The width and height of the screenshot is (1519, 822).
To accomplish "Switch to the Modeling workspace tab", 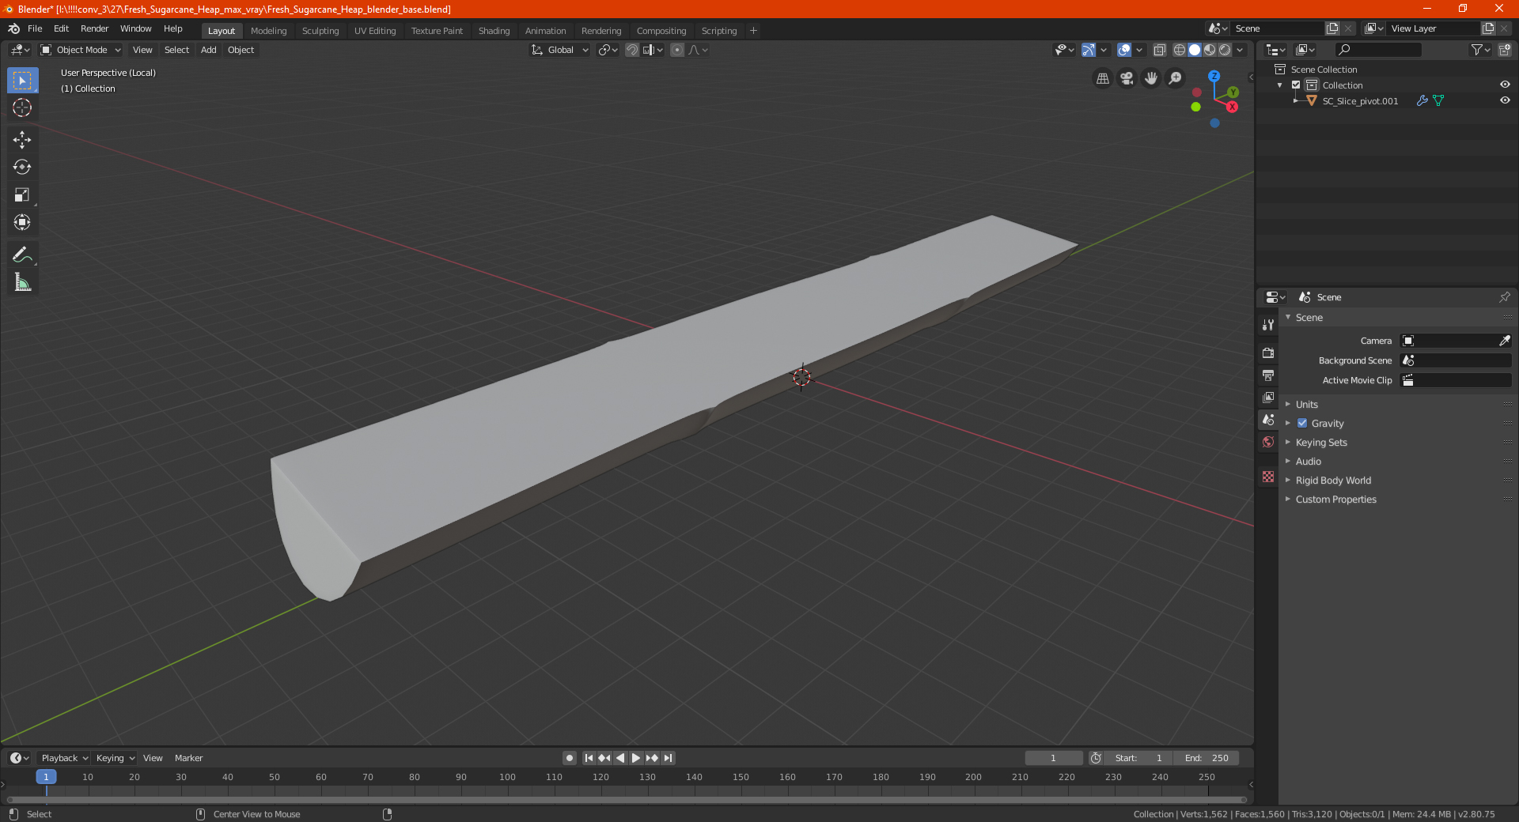I will [x=268, y=31].
